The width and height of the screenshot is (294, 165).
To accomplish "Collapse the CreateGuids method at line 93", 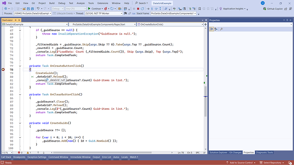I will coord(20,123).
